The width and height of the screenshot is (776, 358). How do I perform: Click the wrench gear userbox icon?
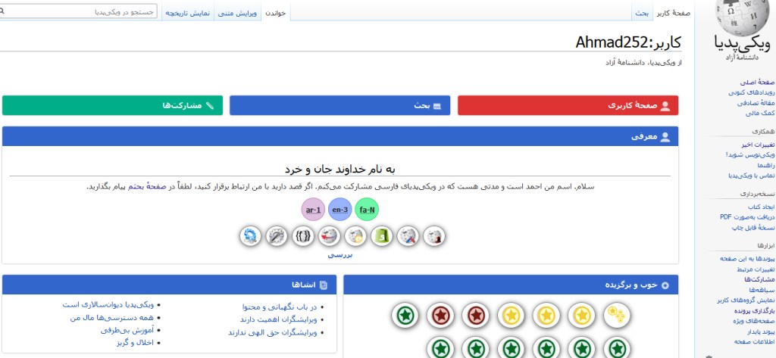tap(277, 237)
